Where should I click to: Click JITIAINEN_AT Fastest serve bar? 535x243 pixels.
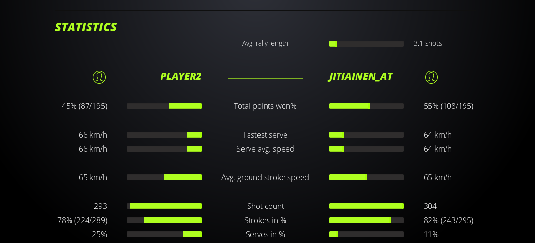click(366, 135)
